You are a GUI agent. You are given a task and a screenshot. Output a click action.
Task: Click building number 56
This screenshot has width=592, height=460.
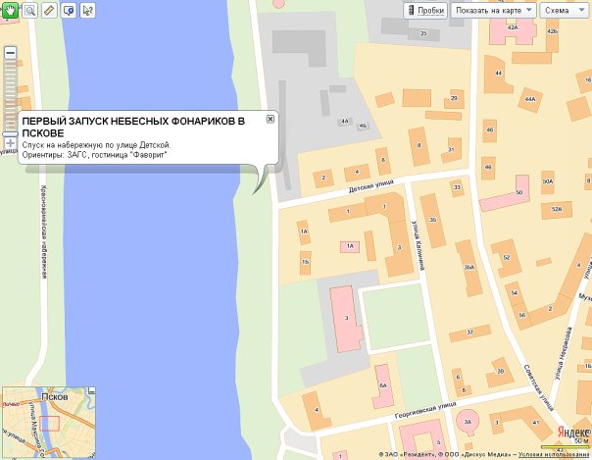tap(521, 315)
